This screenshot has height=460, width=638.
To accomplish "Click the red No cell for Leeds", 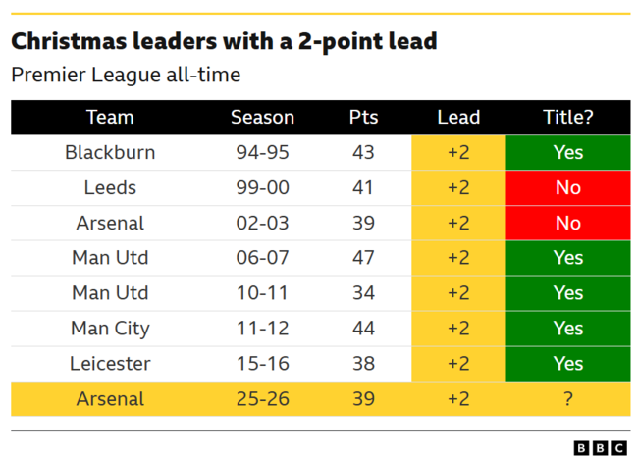I will click(568, 188).
